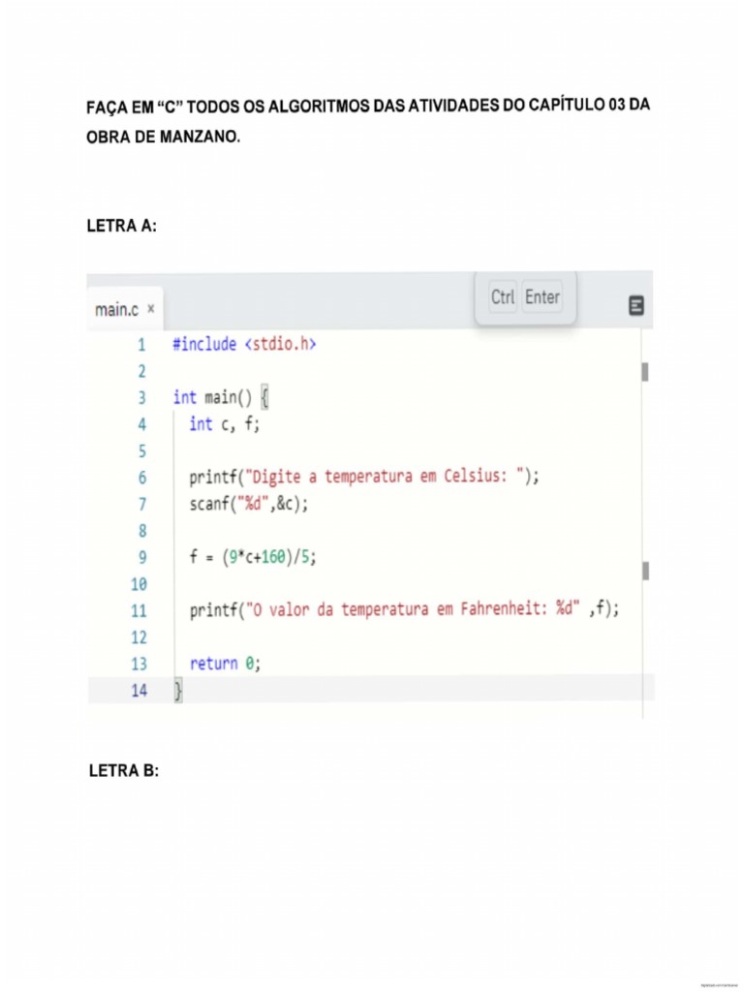Viewport: 744px width, 992px height.
Task: Click line number 1 in the gutter
Action: [x=141, y=345]
